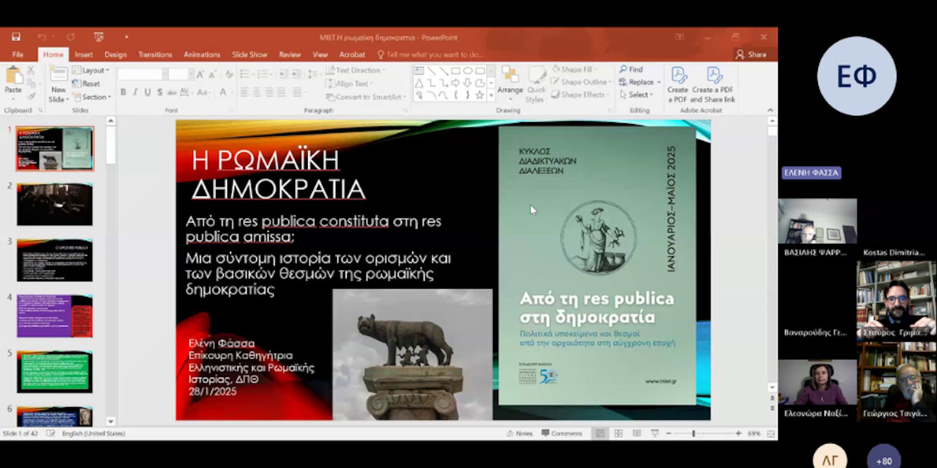The image size is (937, 468).
Task: Toggle italic formatting
Action: 135,91
